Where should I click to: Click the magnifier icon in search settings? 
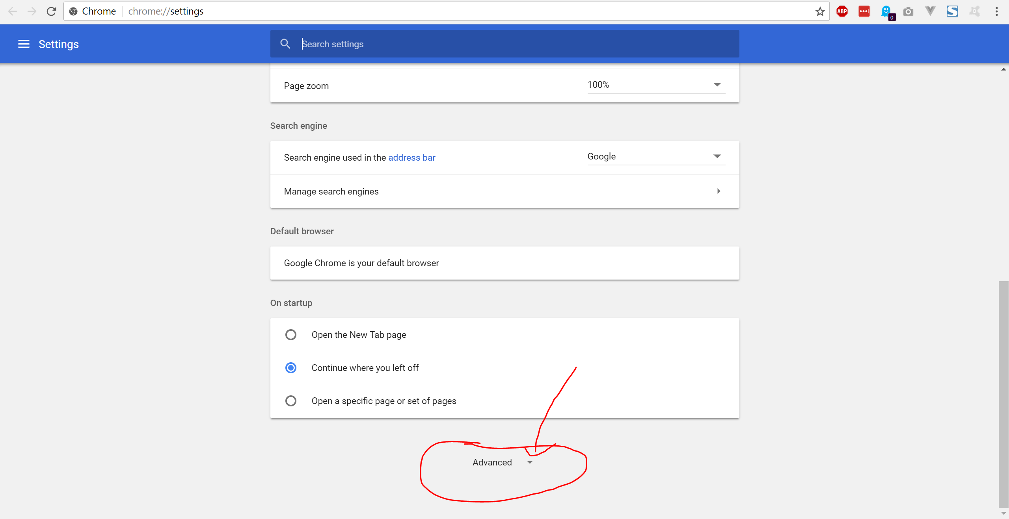click(x=285, y=44)
